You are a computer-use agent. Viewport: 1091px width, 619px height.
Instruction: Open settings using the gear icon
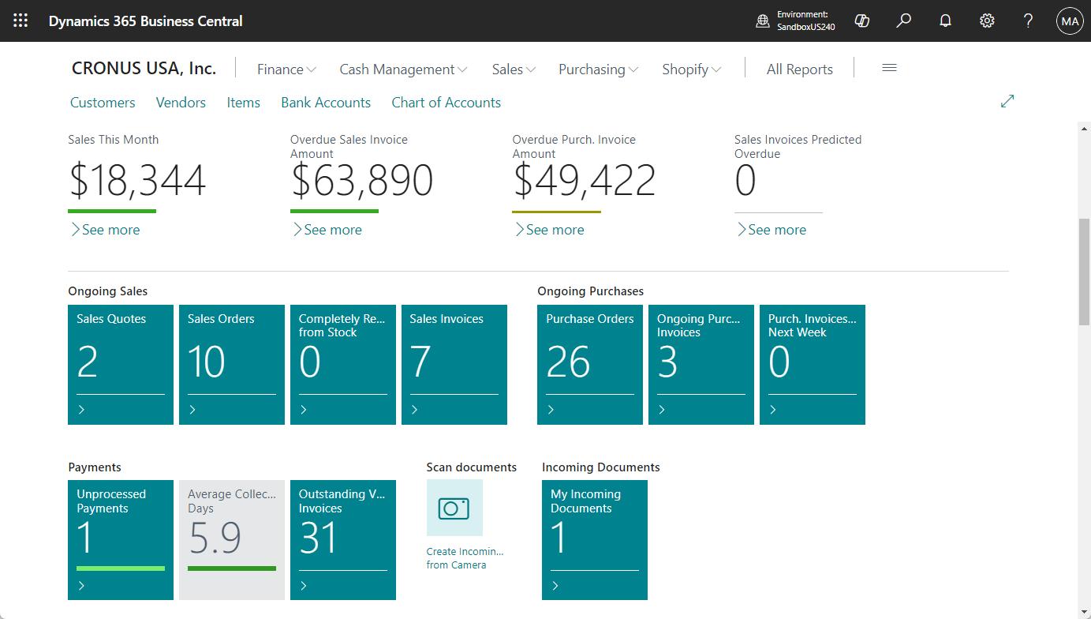(987, 21)
